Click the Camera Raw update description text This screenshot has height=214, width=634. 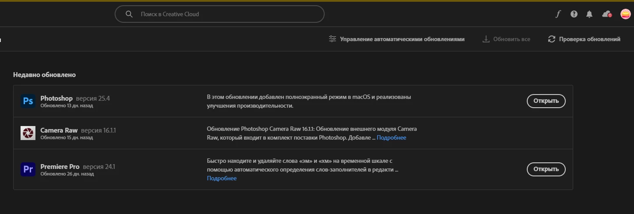pyautogui.click(x=312, y=133)
